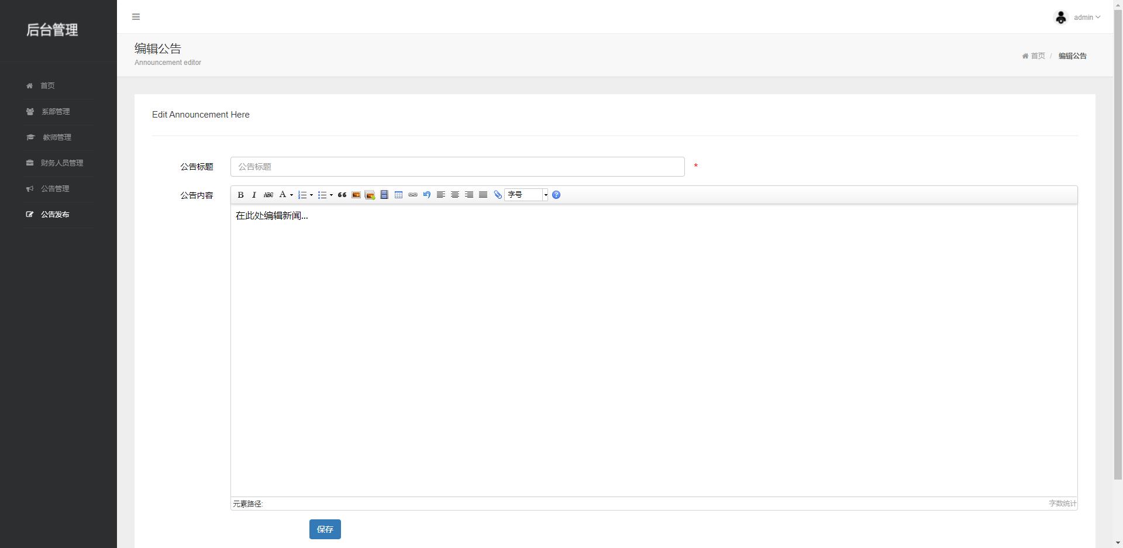Toggle bold formatting in editor toolbar

tap(240, 195)
